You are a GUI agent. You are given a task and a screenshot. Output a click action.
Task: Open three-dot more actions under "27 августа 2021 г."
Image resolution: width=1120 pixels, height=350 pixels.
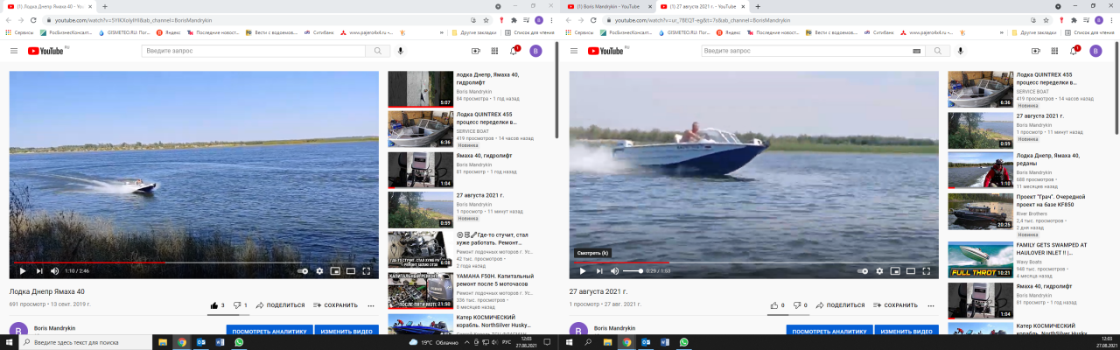[931, 305]
